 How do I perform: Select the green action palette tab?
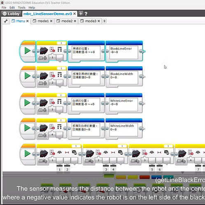[109, 176]
